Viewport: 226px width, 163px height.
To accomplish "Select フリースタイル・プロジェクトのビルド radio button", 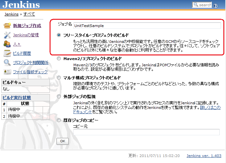I will [59, 35].
